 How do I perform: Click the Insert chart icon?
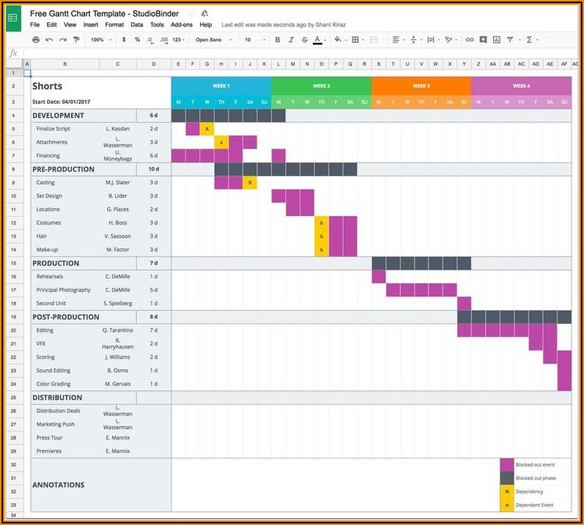point(496,40)
